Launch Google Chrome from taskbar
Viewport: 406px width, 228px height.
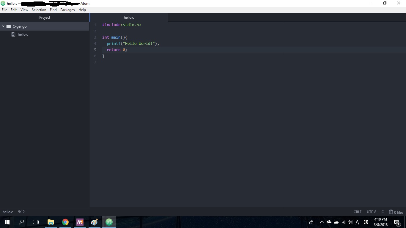tap(65, 222)
